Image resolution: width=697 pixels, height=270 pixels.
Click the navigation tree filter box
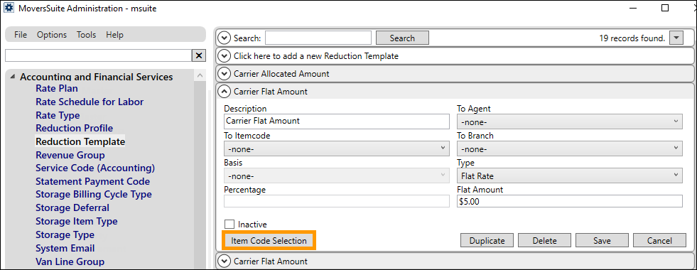click(98, 55)
